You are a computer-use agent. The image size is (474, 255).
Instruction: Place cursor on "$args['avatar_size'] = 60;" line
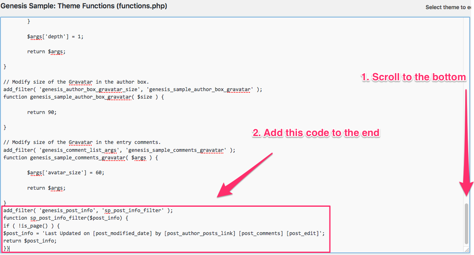(x=65, y=173)
